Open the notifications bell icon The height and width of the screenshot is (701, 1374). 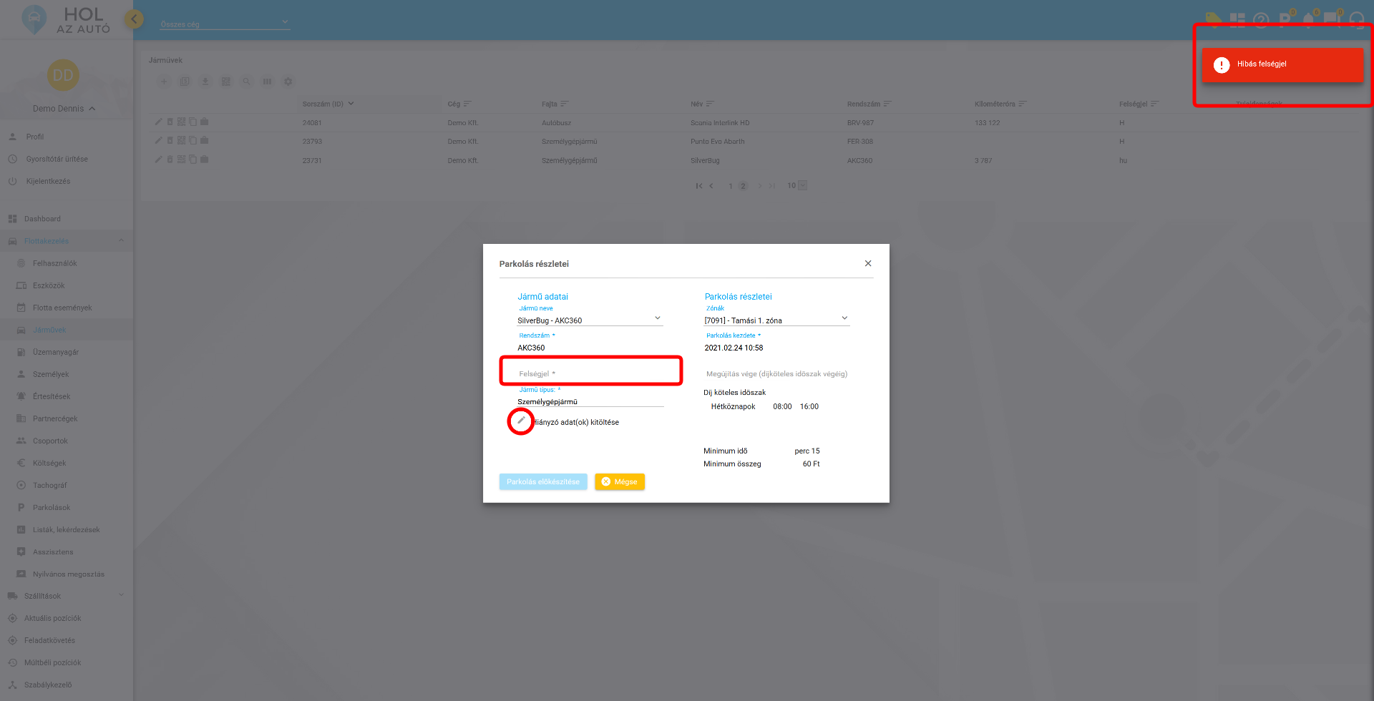(x=1308, y=20)
